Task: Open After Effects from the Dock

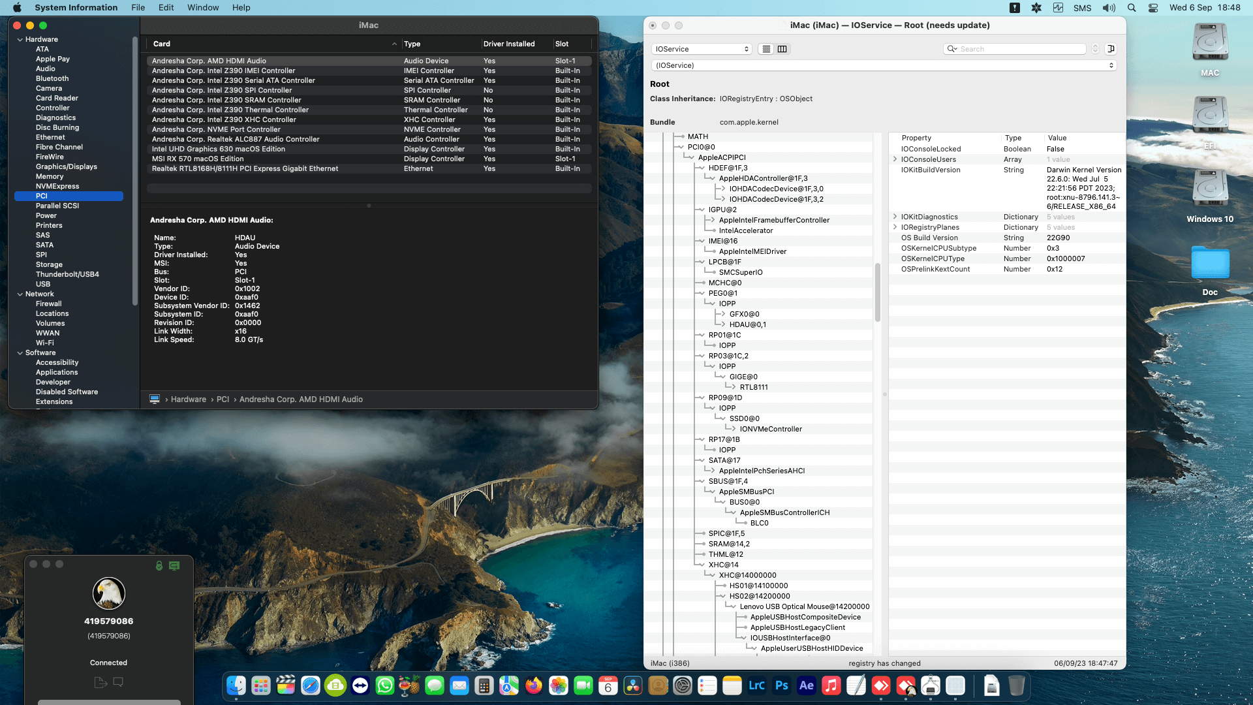Action: [x=806, y=686]
